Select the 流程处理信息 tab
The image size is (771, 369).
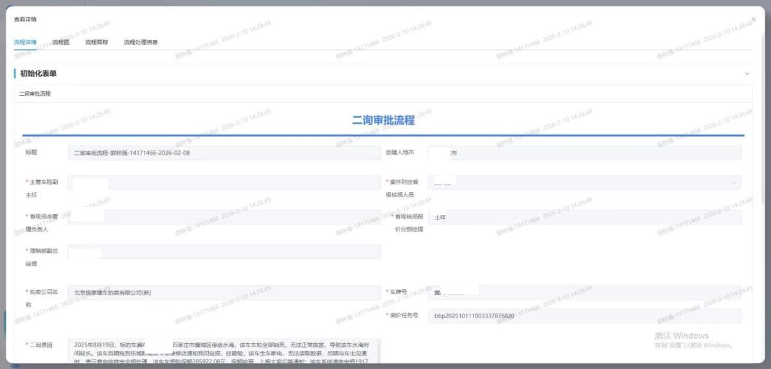coord(141,42)
